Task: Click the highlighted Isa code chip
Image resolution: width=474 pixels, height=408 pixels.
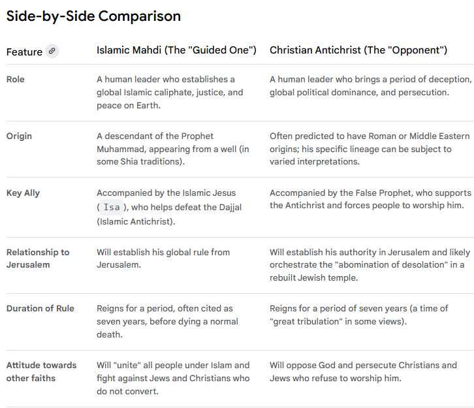Action: [112, 207]
